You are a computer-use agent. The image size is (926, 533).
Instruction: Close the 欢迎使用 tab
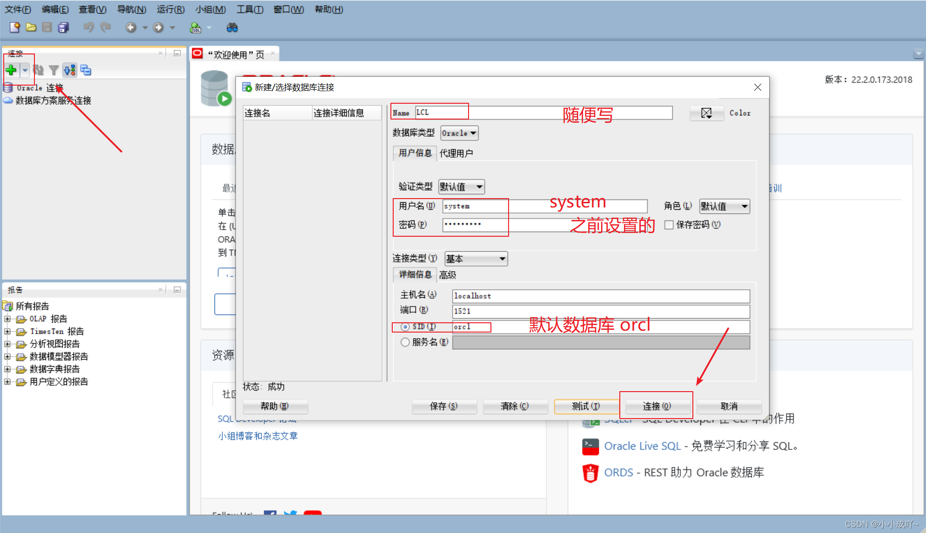tap(273, 53)
